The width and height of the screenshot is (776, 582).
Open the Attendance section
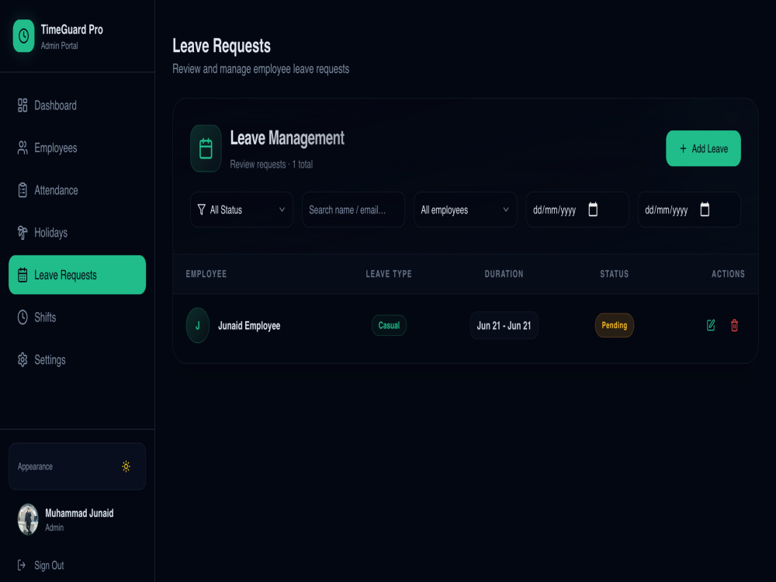coord(77,191)
